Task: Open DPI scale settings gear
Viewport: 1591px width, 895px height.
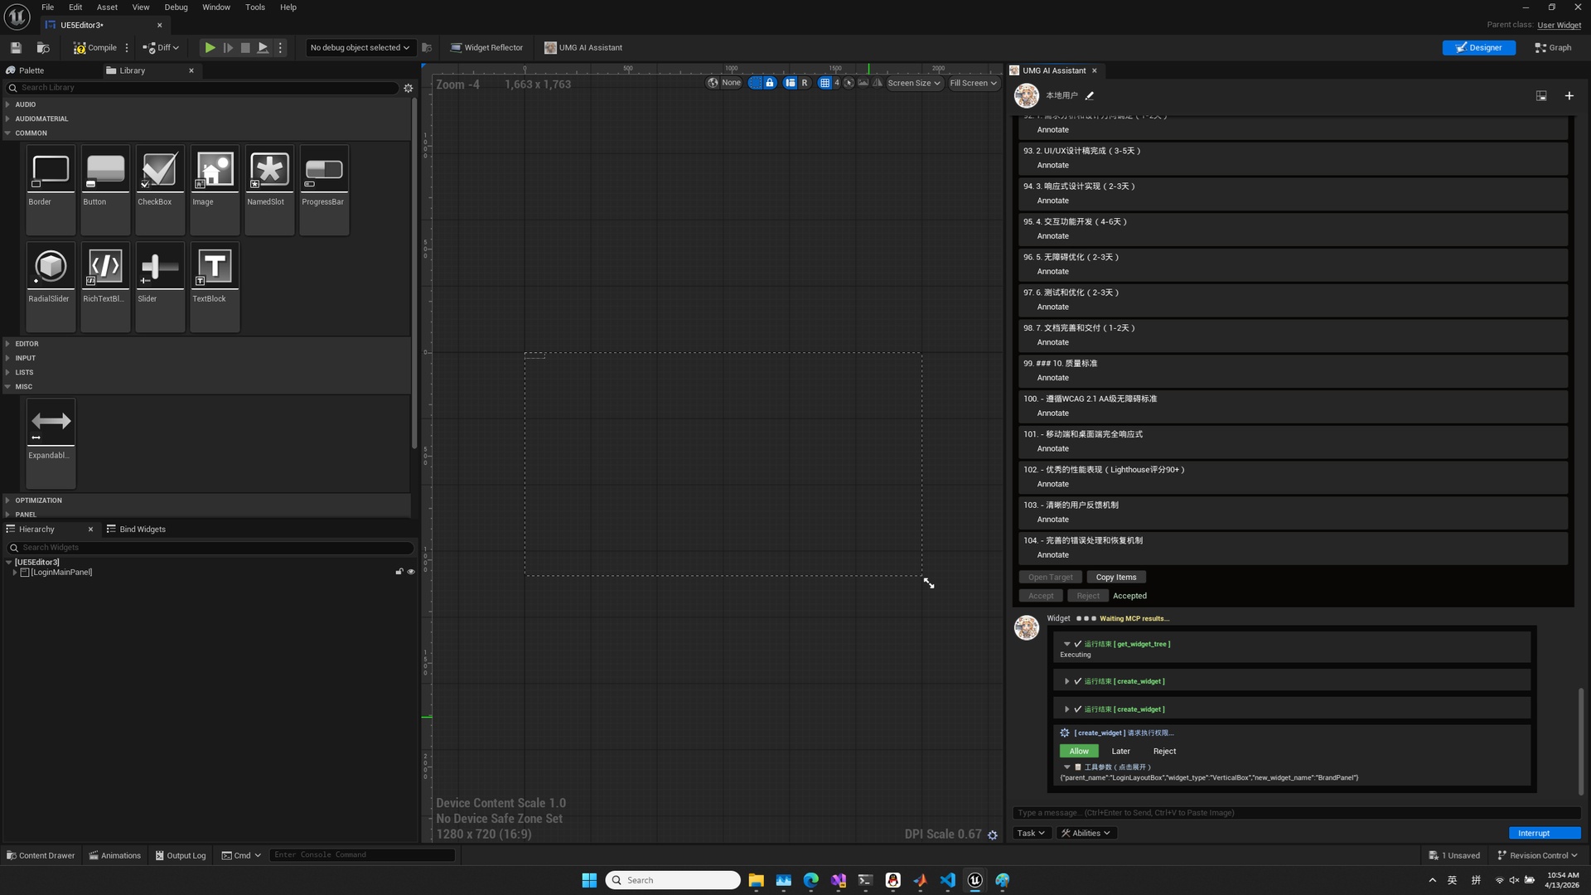Action: [993, 835]
